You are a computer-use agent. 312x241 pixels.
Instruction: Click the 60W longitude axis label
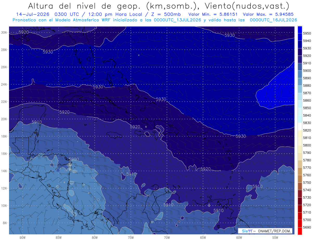239,238
